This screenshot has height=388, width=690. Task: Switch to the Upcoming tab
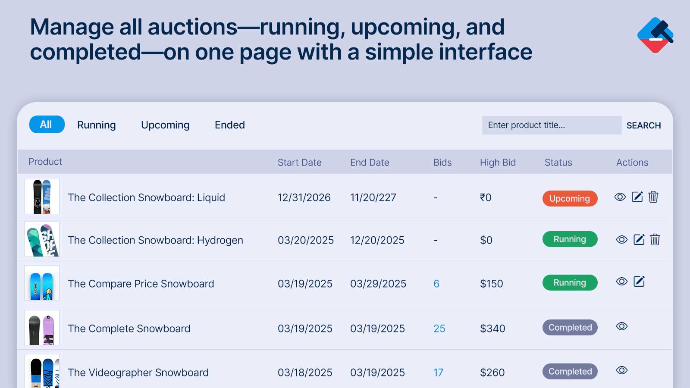pyautogui.click(x=165, y=125)
